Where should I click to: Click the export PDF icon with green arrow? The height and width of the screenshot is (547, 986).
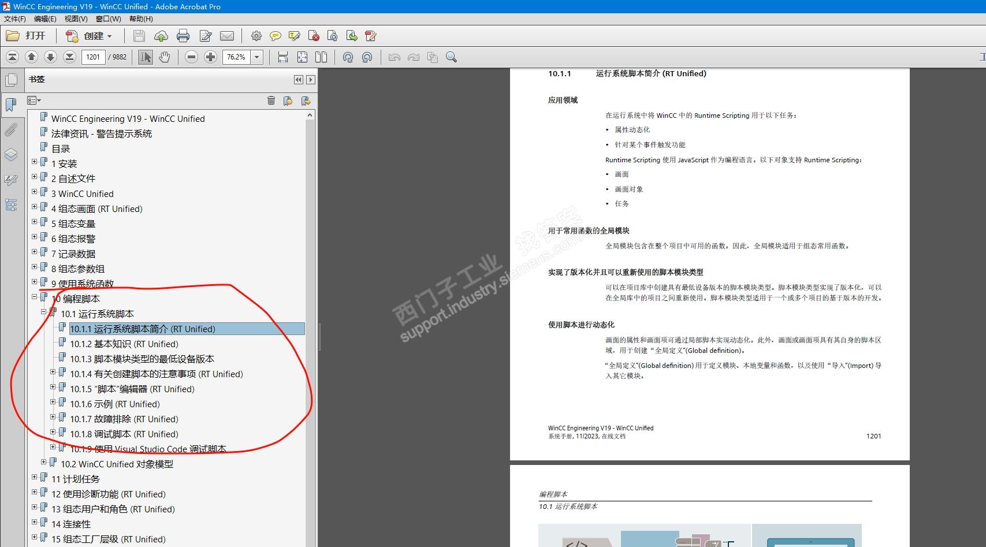352,36
